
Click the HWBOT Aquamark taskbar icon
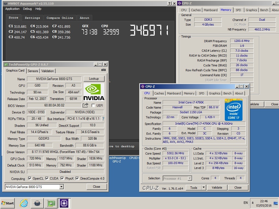click(37, 203)
